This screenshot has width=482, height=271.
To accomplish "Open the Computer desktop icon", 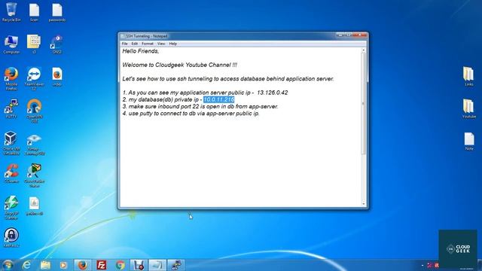I will tap(11, 44).
